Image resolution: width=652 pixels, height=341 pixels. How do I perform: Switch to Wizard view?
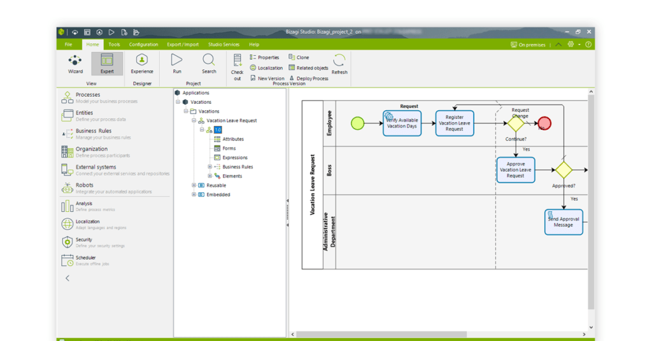click(x=75, y=63)
